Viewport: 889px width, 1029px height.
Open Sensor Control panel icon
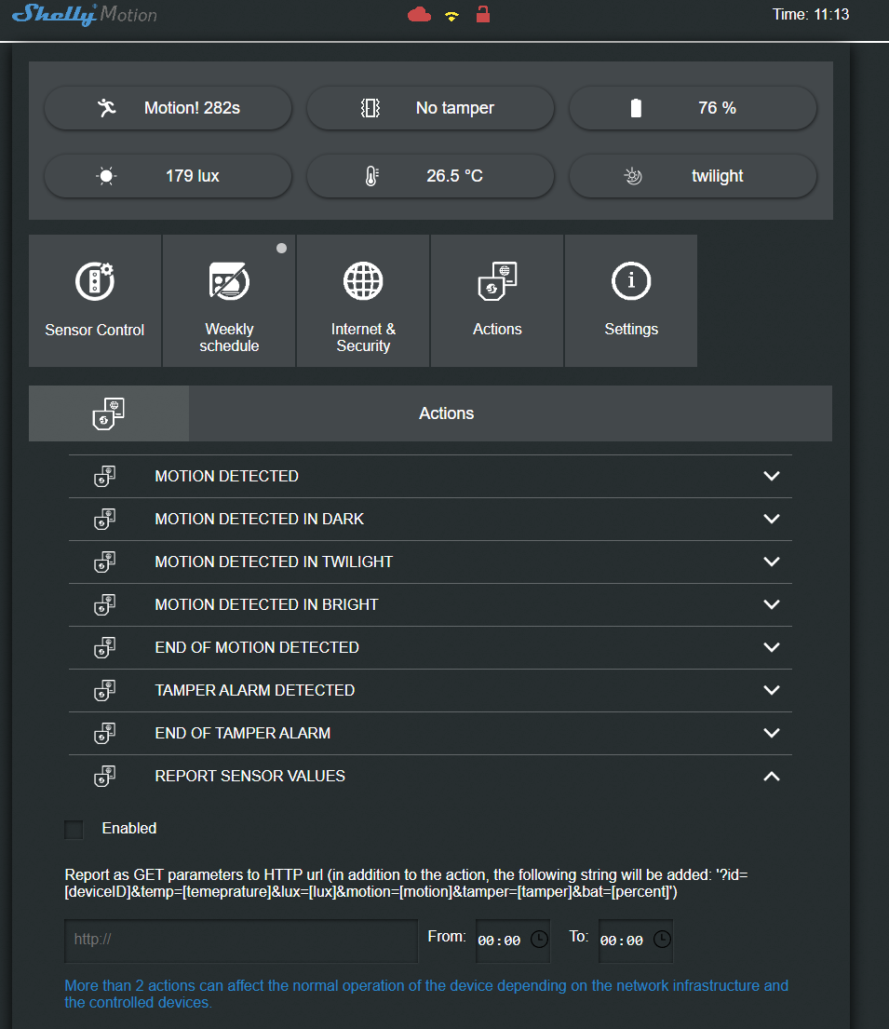[95, 280]
